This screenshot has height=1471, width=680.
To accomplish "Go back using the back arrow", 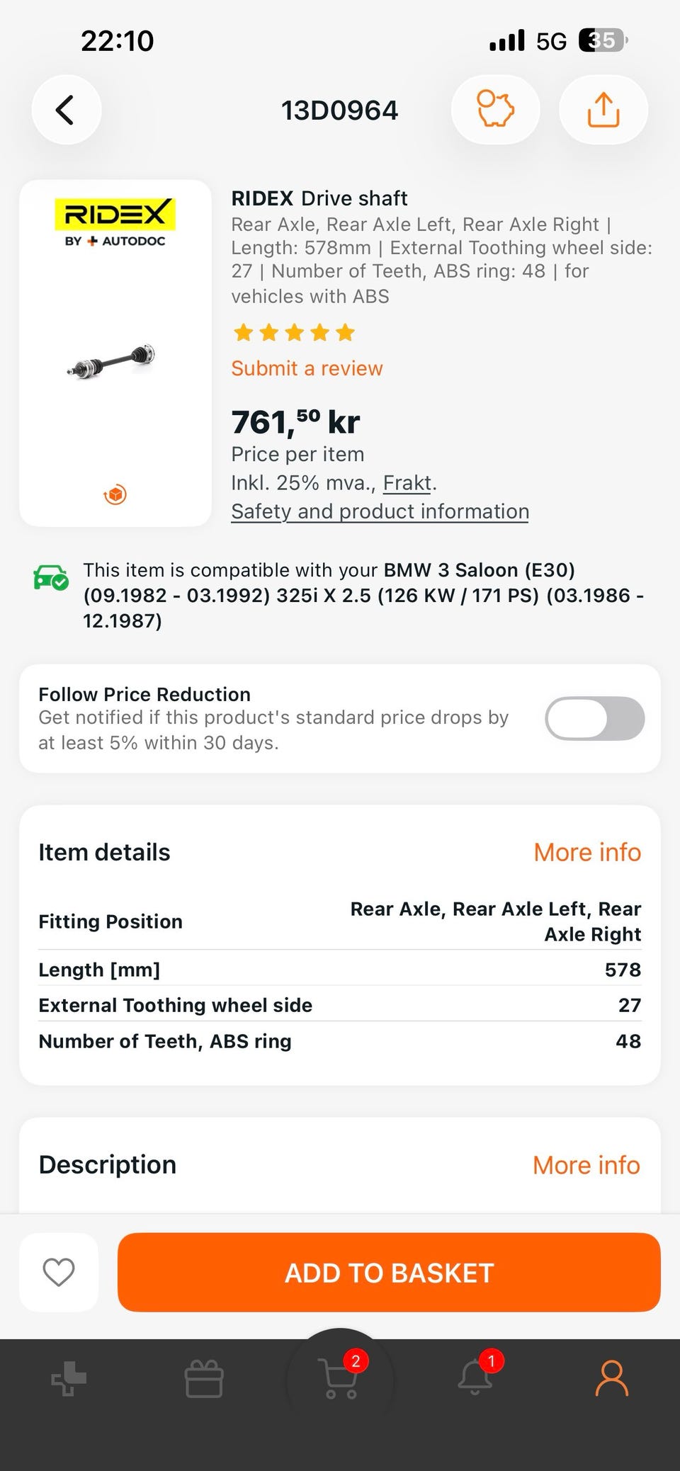I will click(x=66, y=110).
